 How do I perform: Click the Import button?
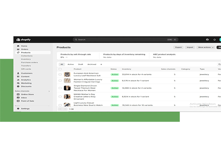tap(190, 47)
